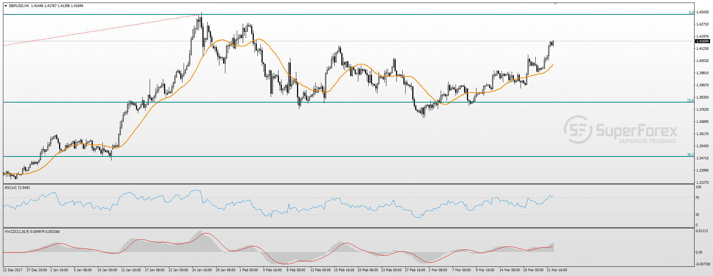Click price axis value 1.43430
Viewport: 713px width, 276px height.
(x=702, y=12)
